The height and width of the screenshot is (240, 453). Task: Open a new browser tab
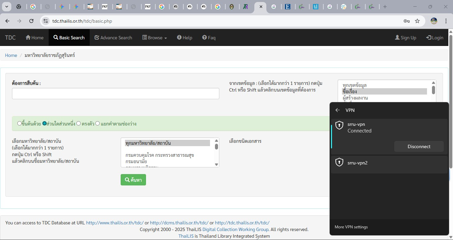pos(385,7)
